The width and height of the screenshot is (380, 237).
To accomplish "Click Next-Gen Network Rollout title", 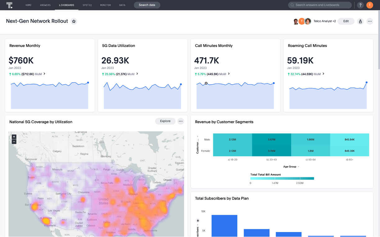I will [x=37, y=21].
